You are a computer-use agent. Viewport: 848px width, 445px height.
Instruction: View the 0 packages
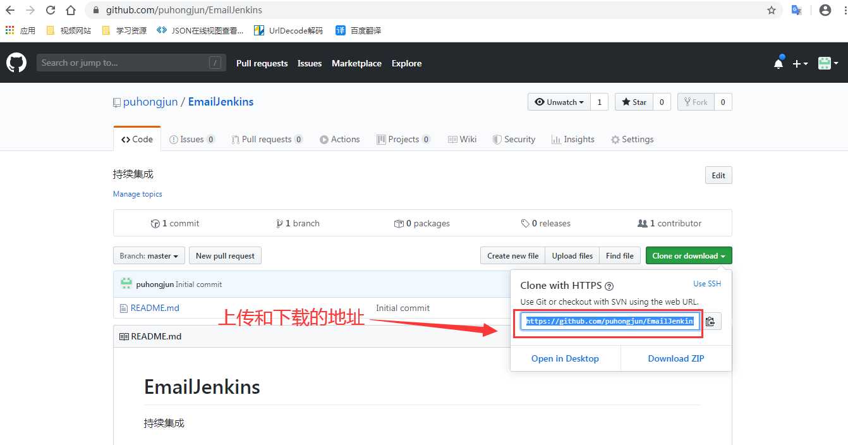pos(421,223)
